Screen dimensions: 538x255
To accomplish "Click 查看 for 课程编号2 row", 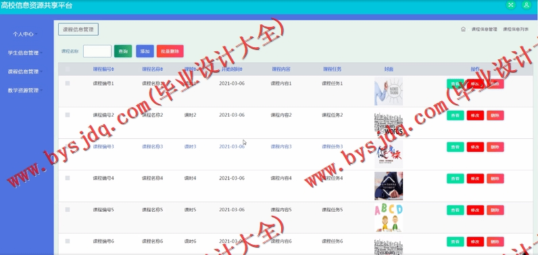I will [455, 115].
